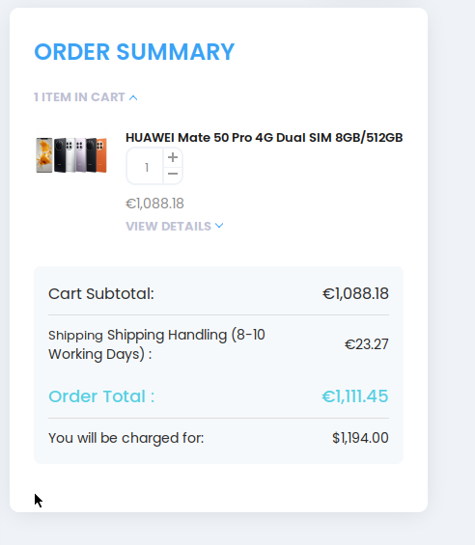Click the Cart Subtotal amount €1,088.18
This screenshot has height=545, width=475.
click(x=355, y=293)
